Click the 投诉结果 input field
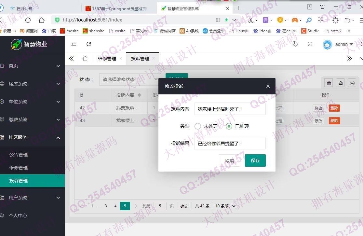 click(x=230, y=143)
